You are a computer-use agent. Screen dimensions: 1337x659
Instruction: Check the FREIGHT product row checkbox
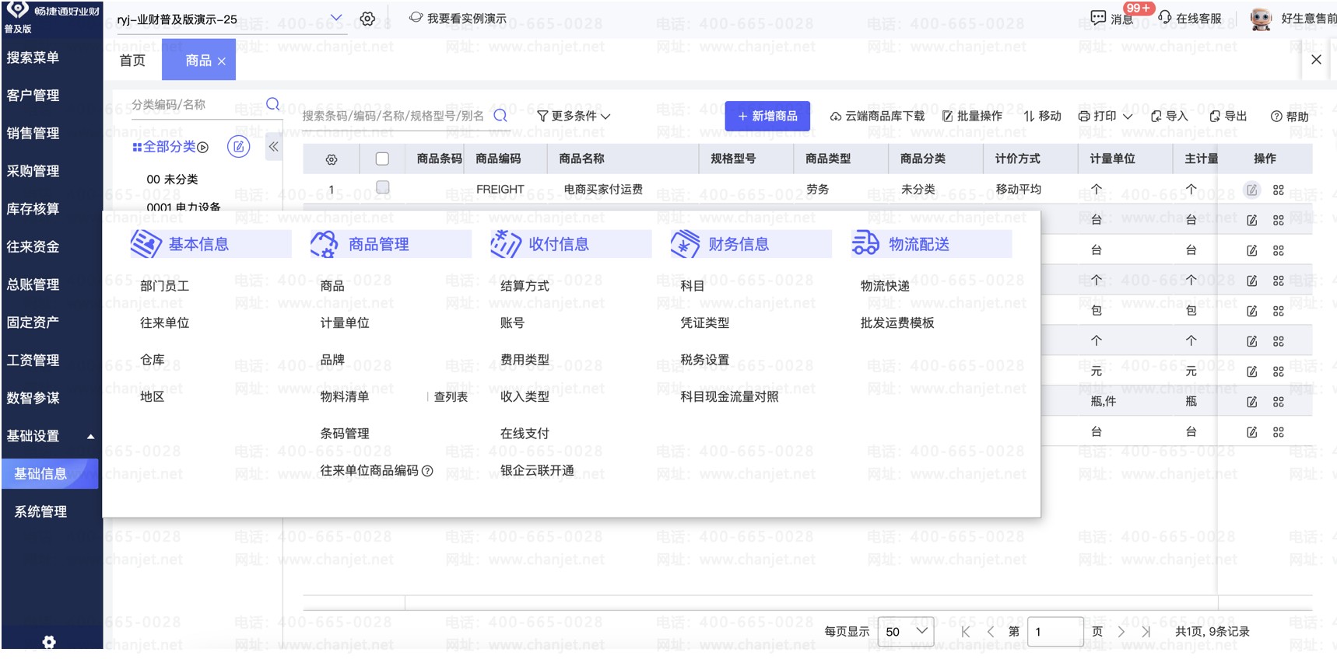click(x=382, y=187)
